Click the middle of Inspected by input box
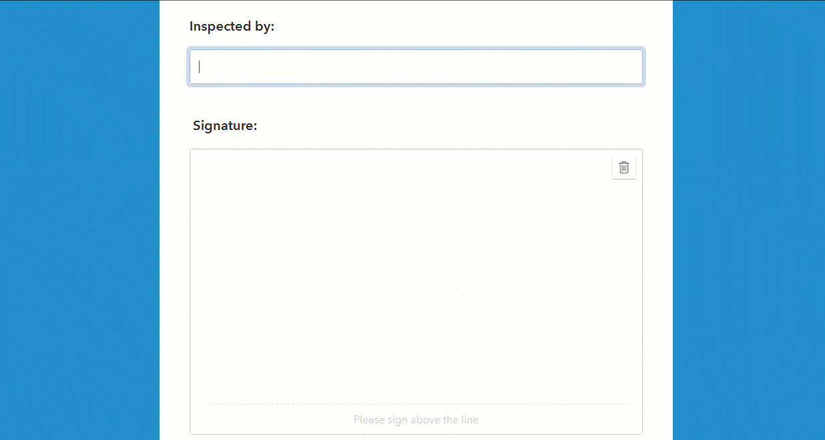The height and width of the screenshot is (440, 825). (416, 67)
